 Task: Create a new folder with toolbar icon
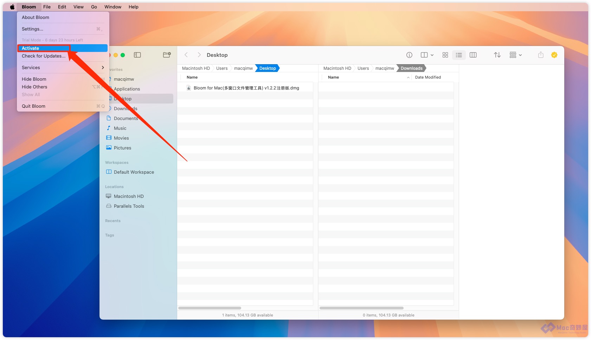click(167, 55)
